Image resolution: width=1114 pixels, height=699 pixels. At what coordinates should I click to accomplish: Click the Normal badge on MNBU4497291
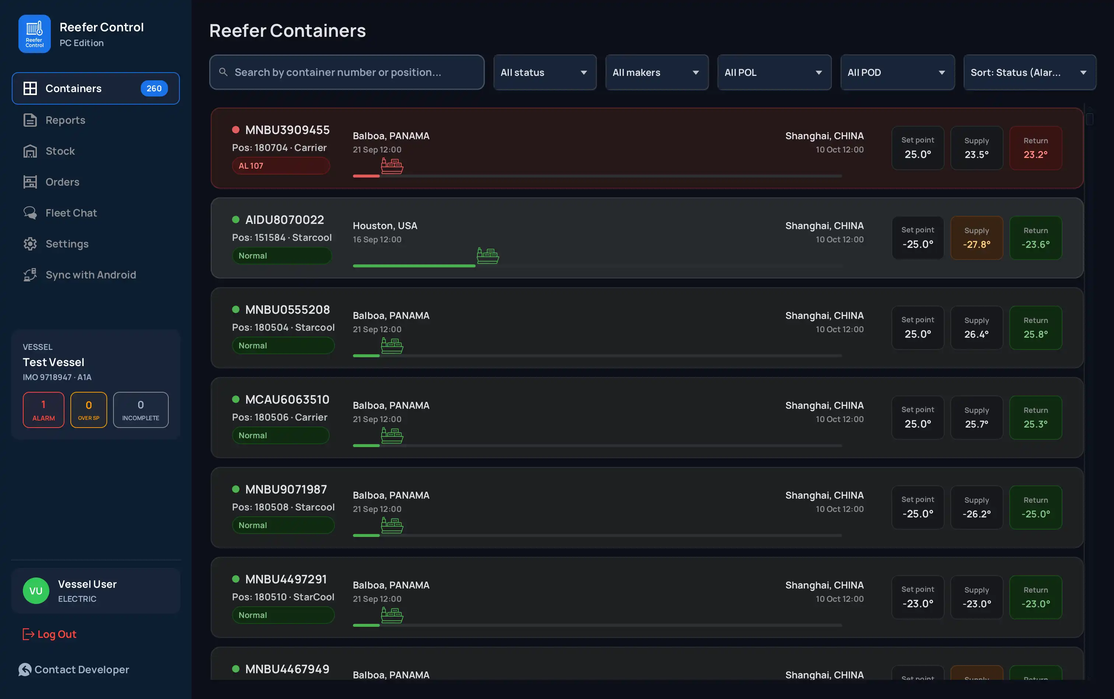coord(283,615)
